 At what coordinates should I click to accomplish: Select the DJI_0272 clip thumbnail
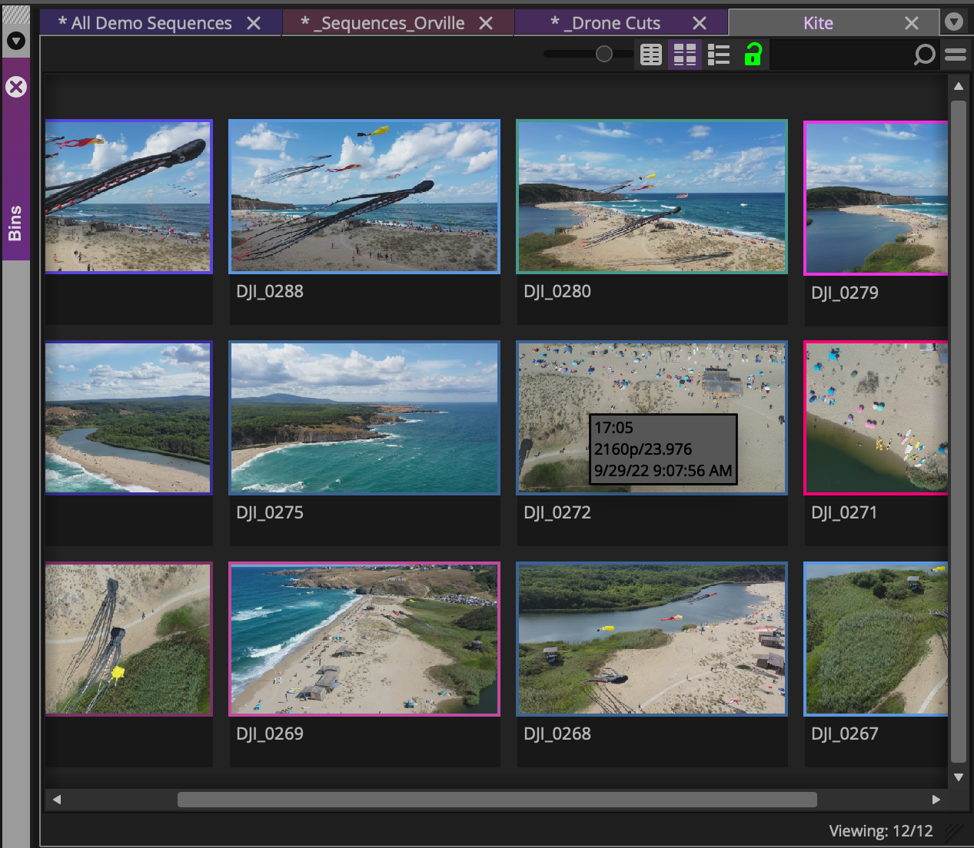[652, 418]
